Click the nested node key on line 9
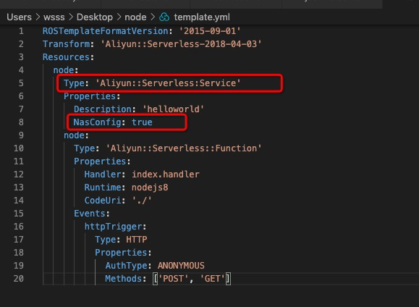 tap(74, 135)
